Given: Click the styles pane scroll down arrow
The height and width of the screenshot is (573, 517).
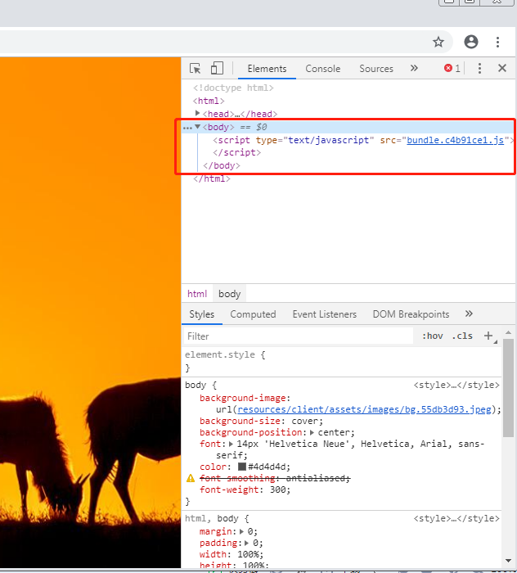Looking at the screenshot, I should (x=508, y=561).
